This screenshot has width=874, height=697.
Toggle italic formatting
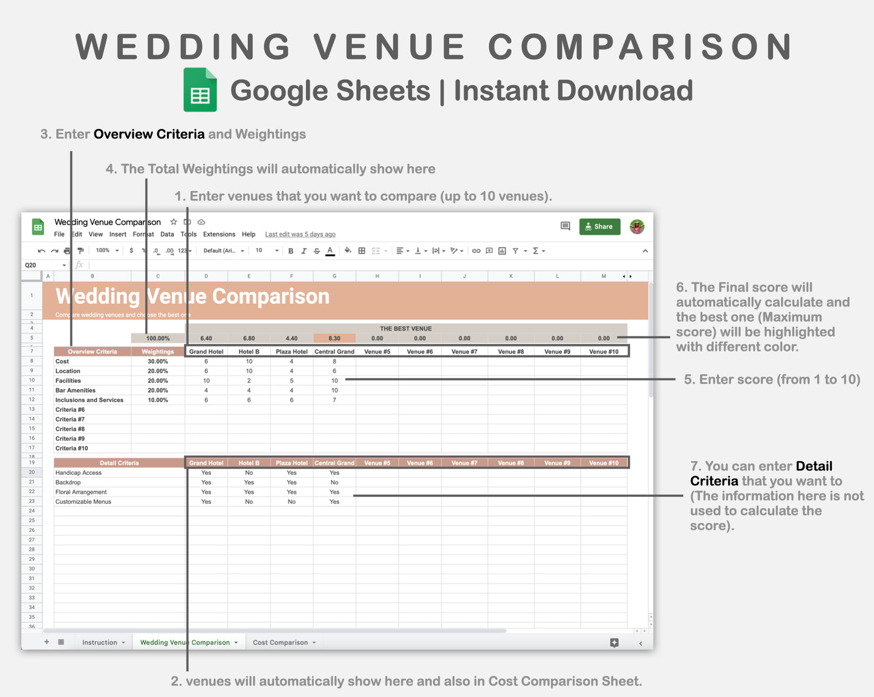click(x=304, y=250)
